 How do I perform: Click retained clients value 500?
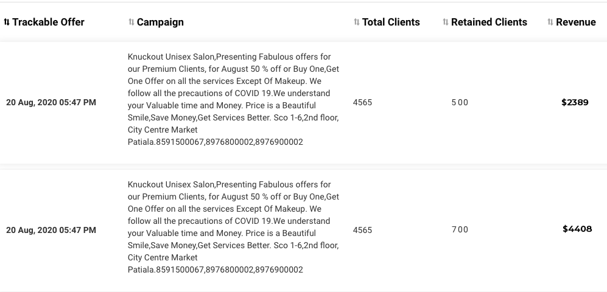point(460,102)
